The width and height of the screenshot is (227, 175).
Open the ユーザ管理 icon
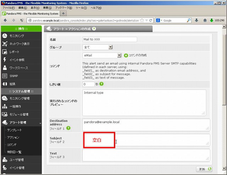coord(5,160)
